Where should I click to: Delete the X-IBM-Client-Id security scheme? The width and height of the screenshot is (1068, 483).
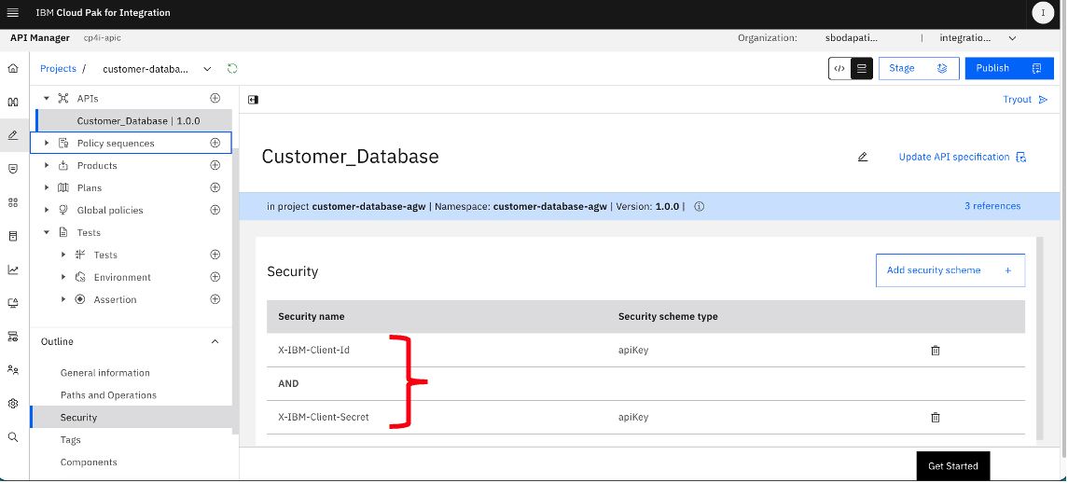click(x=936, y=351)
